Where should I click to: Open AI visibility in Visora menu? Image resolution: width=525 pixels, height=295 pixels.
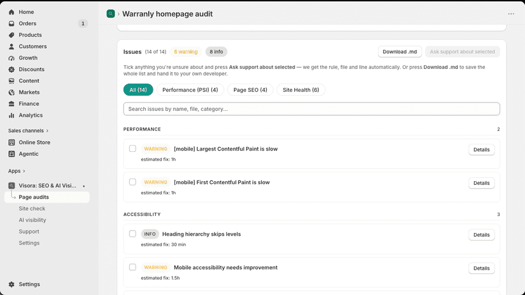pos(32,220)
